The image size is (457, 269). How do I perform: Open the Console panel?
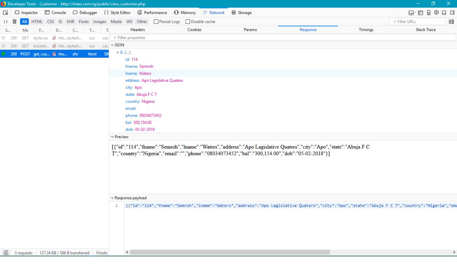[55, 13]
